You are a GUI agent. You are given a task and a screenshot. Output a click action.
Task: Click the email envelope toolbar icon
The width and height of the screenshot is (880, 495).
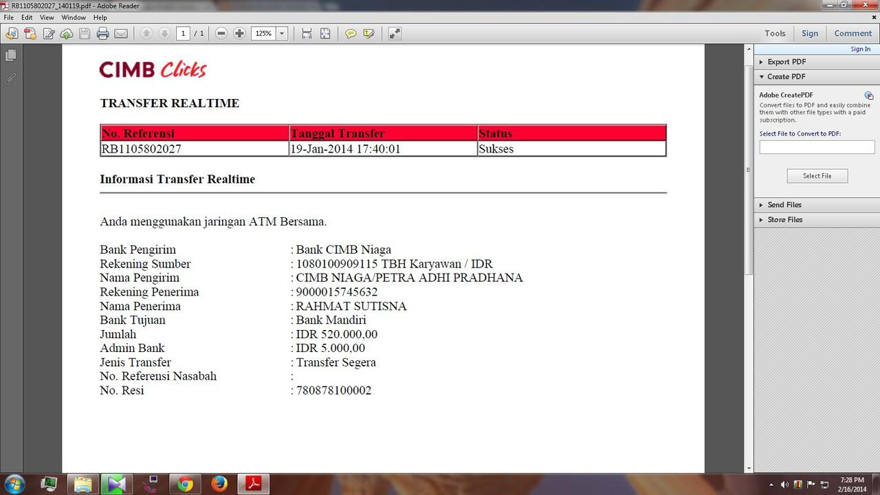point(121,33)
